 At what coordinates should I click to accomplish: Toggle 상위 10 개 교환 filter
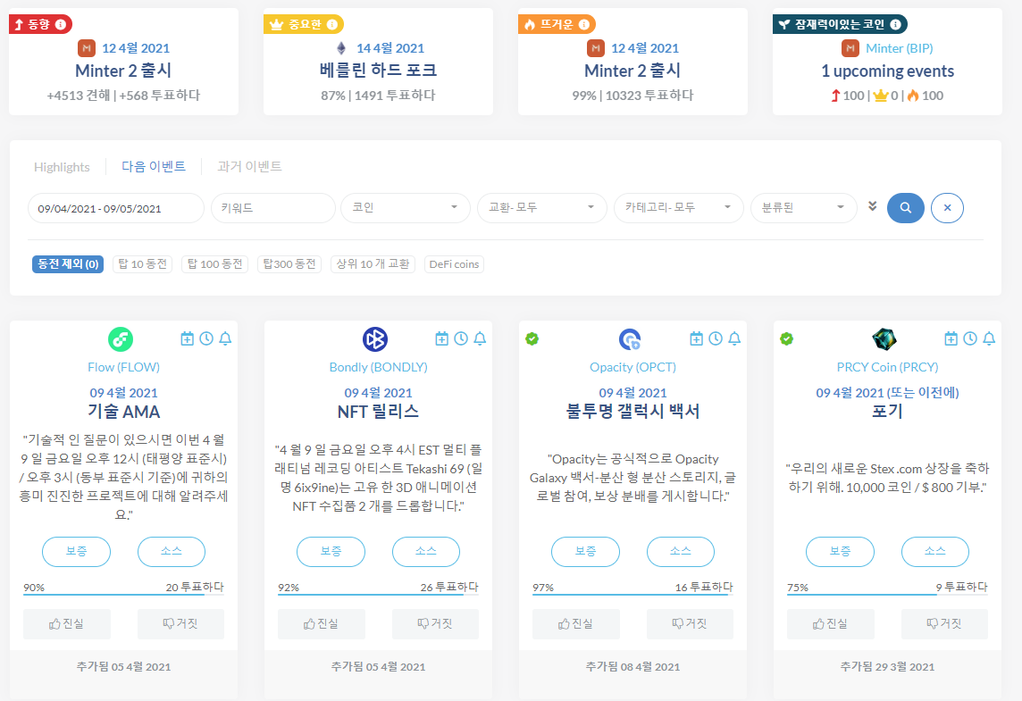pyautogui.click(x=373, y=263)
